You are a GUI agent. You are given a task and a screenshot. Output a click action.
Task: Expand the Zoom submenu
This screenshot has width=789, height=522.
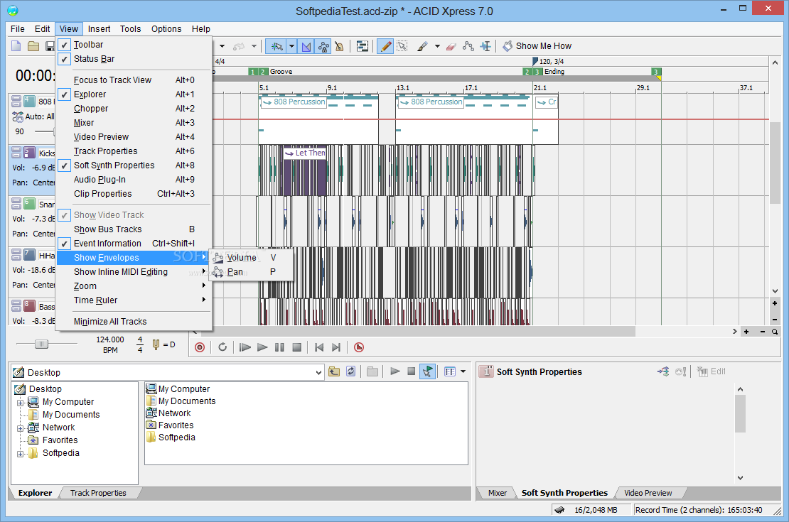coord(134,286)
